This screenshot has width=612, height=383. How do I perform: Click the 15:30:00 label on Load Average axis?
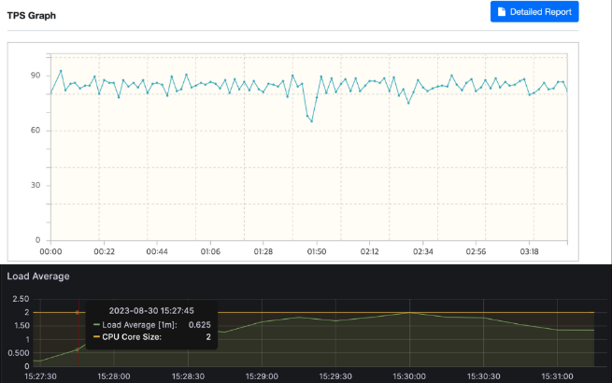tap(409, 376)
